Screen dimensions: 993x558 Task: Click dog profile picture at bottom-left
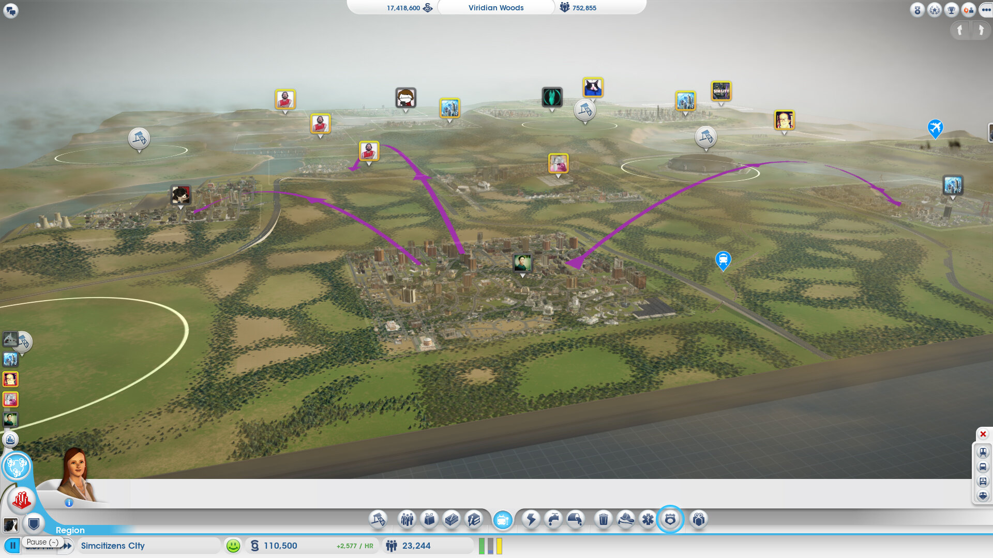tap(10, 524)
